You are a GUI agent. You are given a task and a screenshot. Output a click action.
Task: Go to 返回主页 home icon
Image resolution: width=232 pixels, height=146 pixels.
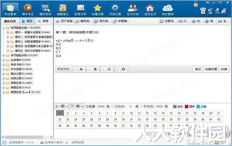pyautogui.click(x=150, y=10)
